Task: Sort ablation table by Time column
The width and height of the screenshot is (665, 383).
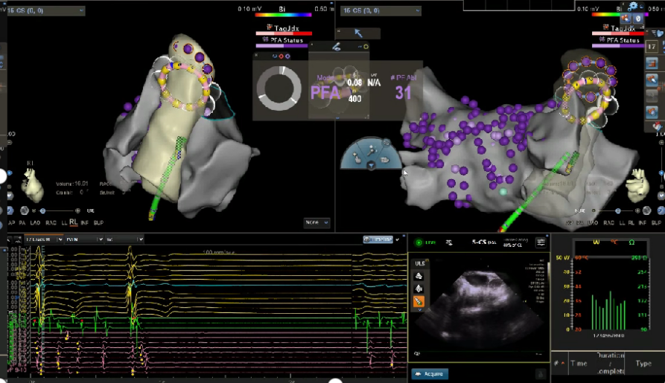Action: pos(579,363)
